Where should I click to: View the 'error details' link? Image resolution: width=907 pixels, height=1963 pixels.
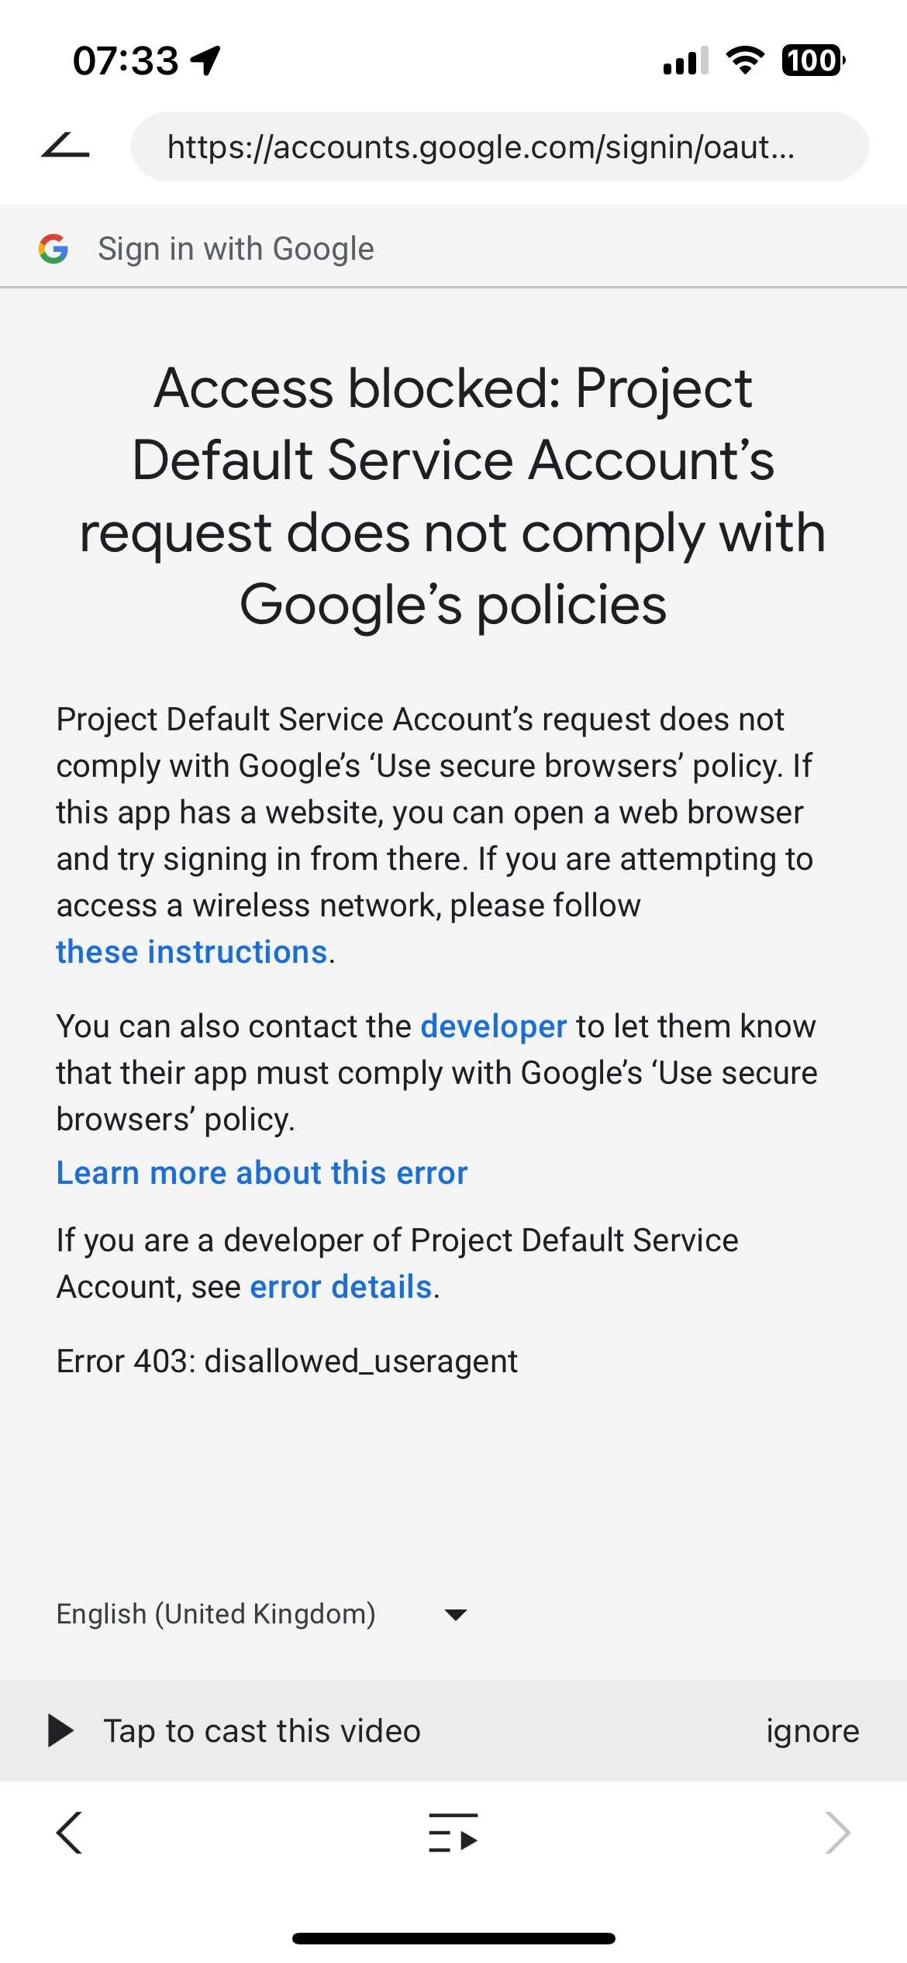pyautogui.click(x=340, y=1287)
